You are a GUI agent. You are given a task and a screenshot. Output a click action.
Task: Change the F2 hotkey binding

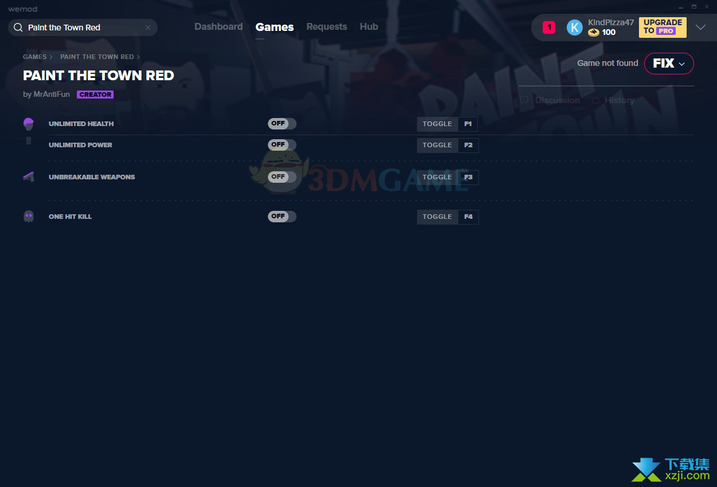click(468, 145)
